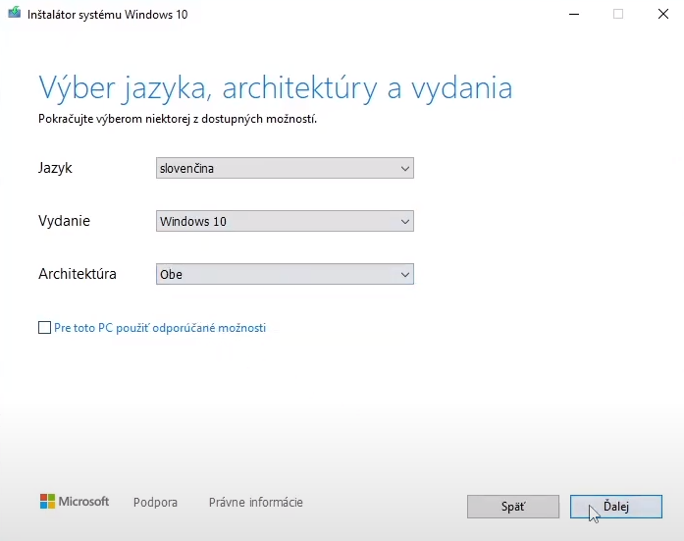Click the 'Pre toto PC použiť odporúčané možnosti' label
This screenshot has width=684, height=541.
[x=160, y=328]
